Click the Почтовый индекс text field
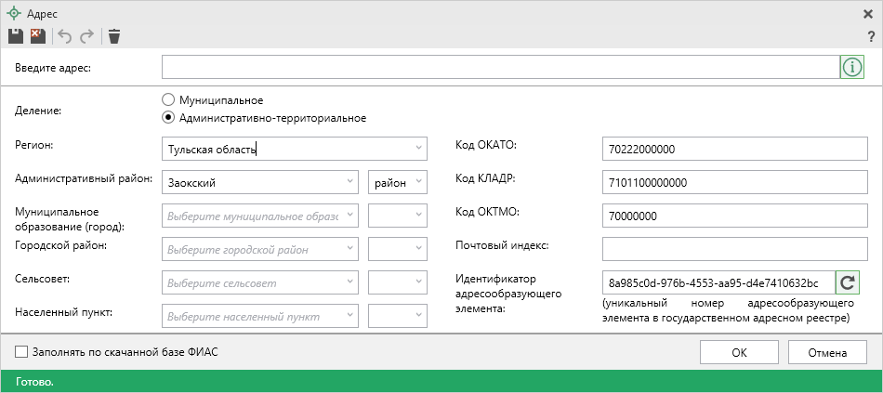 pos(734,249)
